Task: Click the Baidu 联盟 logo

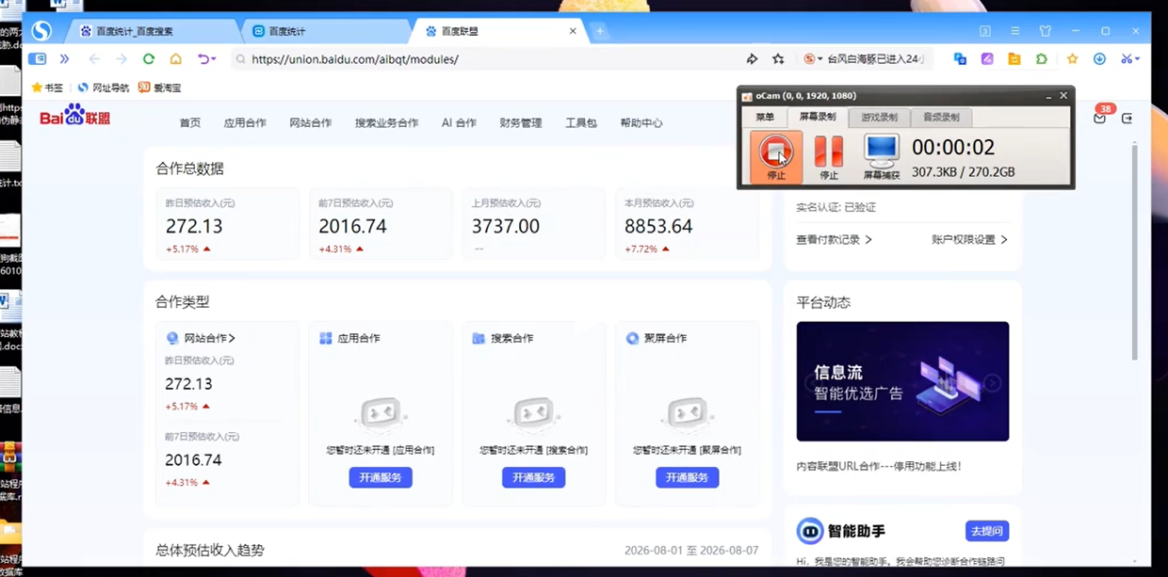Action: pyautogui.click(x=75, y=117)
